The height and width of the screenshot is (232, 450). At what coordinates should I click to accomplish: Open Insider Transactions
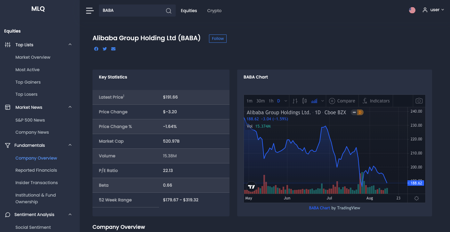[x=37, y=183]
